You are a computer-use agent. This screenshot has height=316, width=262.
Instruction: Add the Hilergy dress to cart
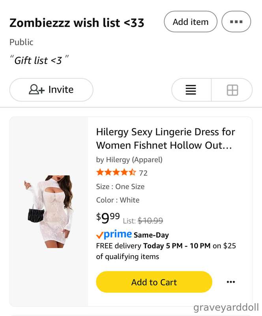pyautogui.click(x=154, y=282)
